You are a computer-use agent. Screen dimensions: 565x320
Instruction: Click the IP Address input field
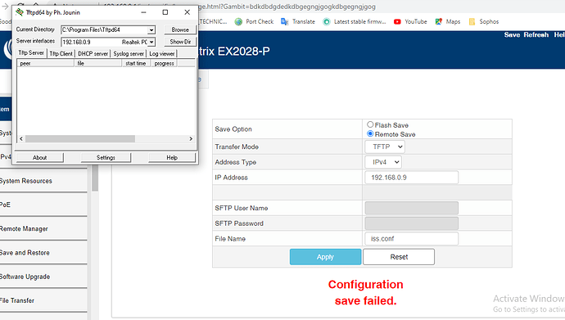click(412, 178)
